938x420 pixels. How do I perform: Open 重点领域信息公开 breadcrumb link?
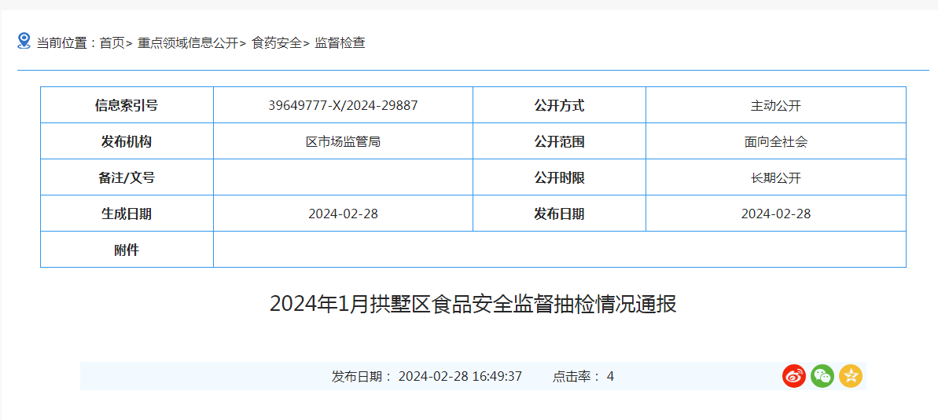(x=188, y=43)
